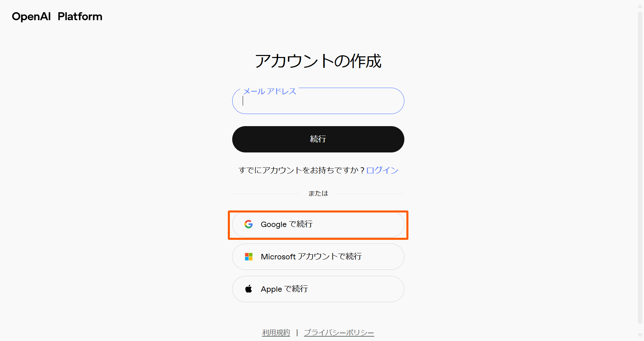Choose Microsoft アカウントで続行 sign-in
Screen dimensions: 644x341
pyautogui.click(x=318, y=256)
